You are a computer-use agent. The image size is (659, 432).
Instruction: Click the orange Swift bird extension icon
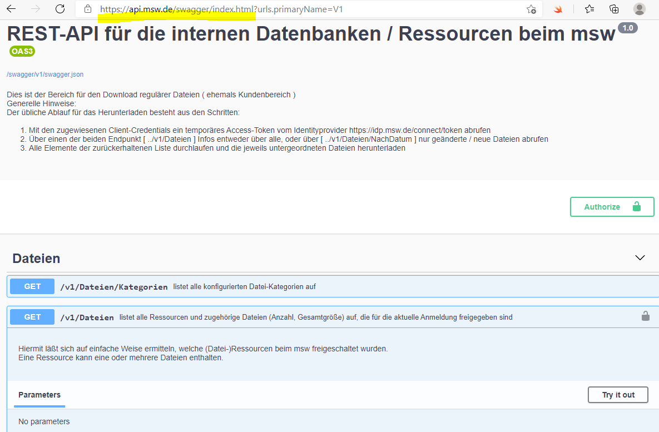click(x=558, y=9)
